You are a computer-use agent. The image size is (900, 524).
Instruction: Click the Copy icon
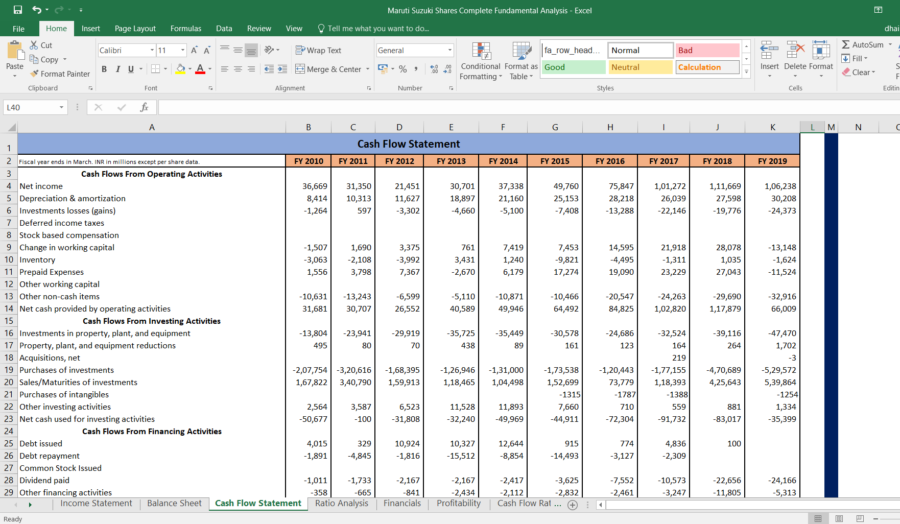tap(34, 59)
